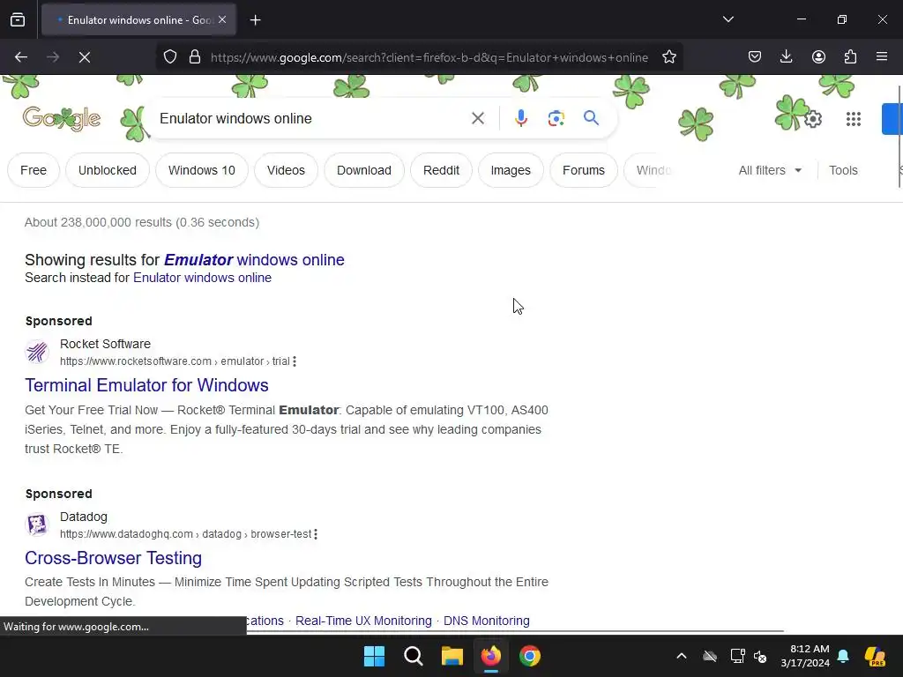Open DNS Monitoring sitelink
Screen dimensions: 903x677
486,621
